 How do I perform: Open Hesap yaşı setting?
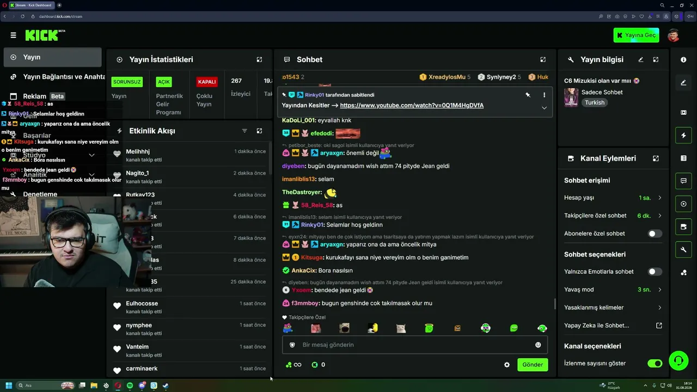click(x=613, y=198)
